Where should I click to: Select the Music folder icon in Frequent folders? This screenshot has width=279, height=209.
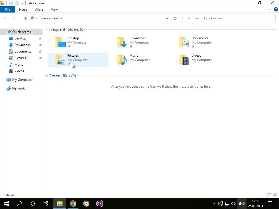(122, 60)
